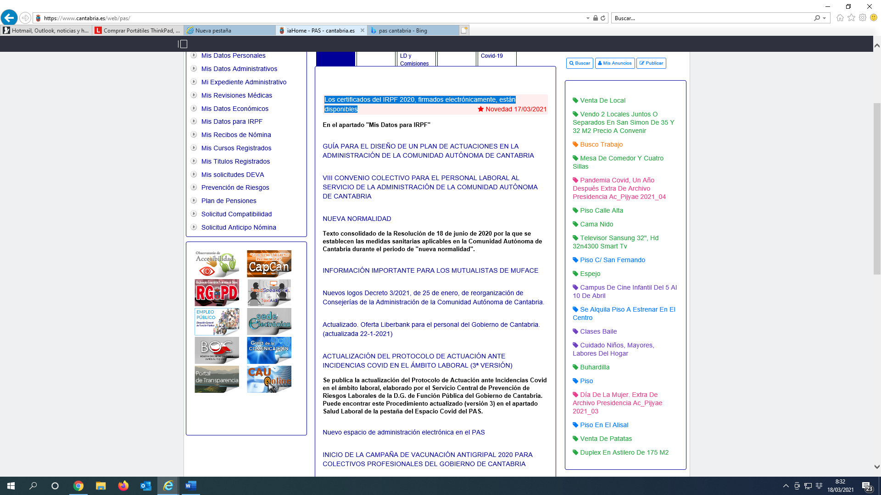Open the RGPD banner image
The width and height of the screenshot is (881, 495).
click(217, 292)
